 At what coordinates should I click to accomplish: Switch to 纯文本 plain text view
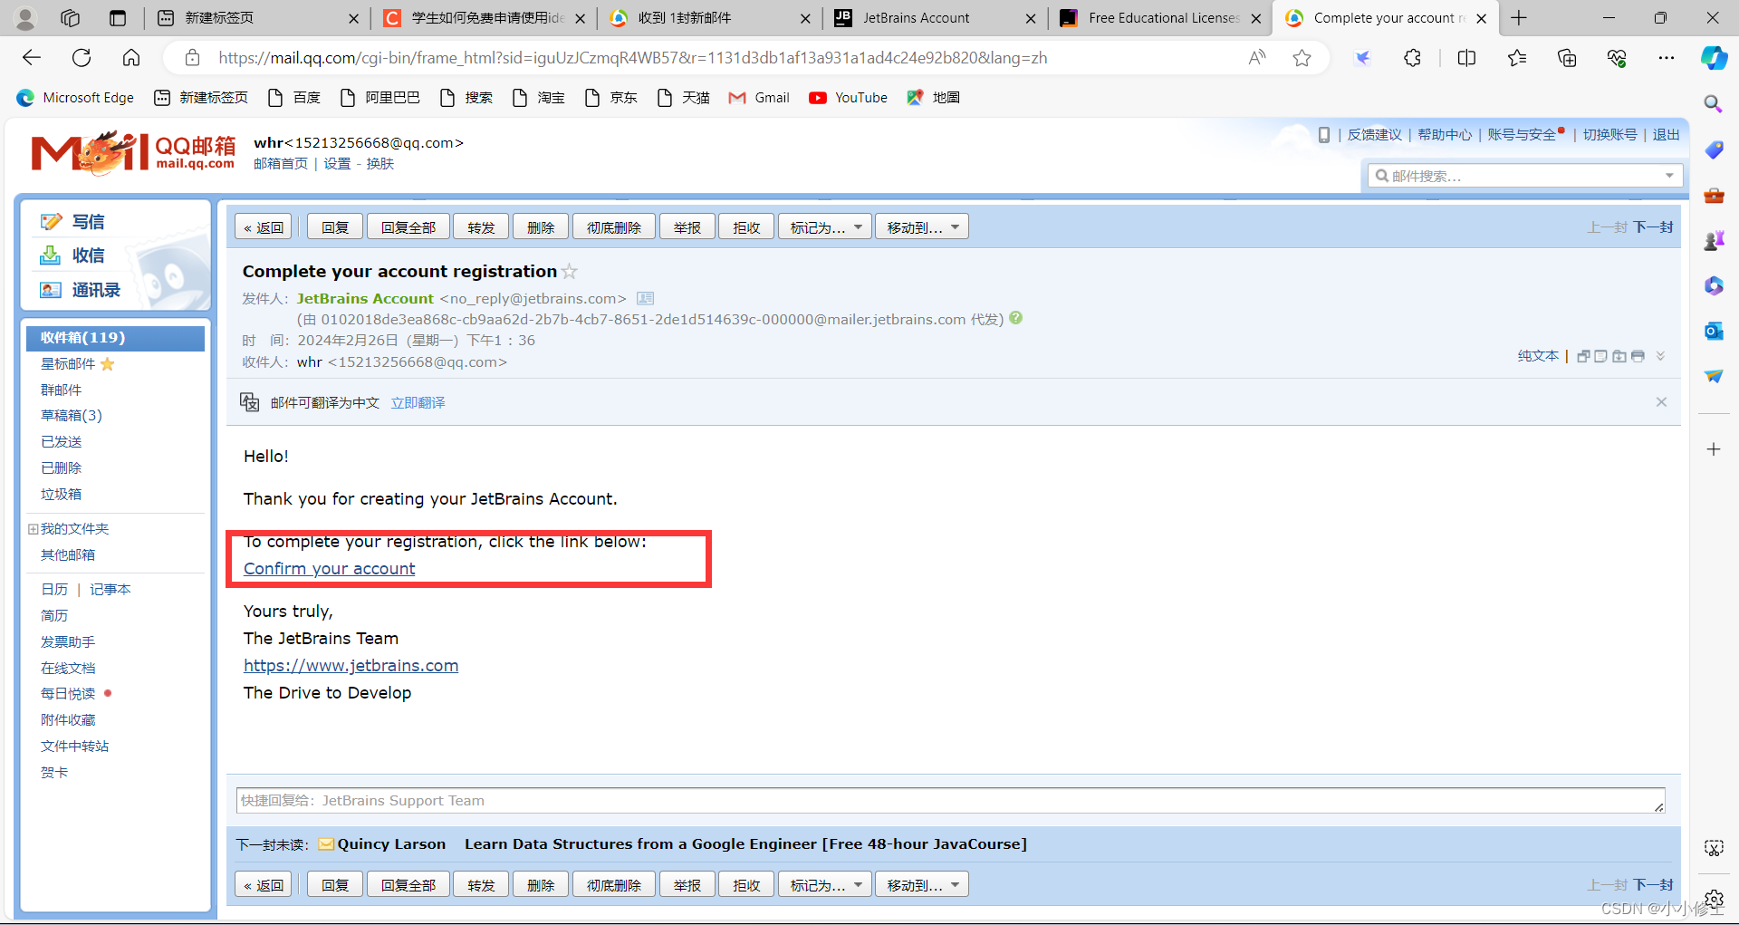(x=1538, y=356)
